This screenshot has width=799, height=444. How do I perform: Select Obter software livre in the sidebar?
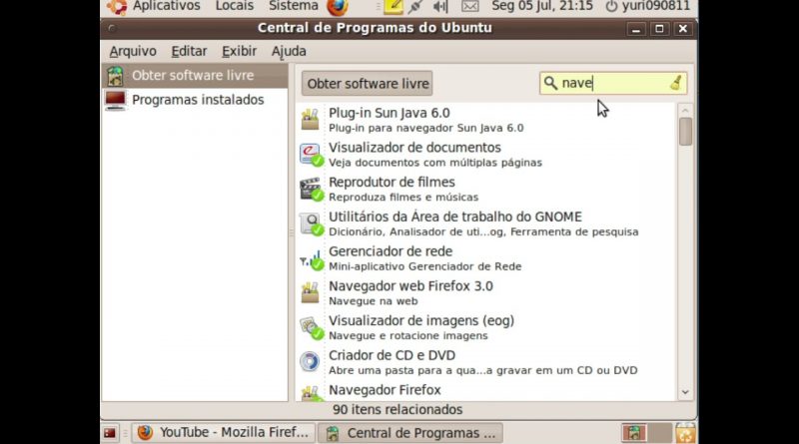click(195, 76)
